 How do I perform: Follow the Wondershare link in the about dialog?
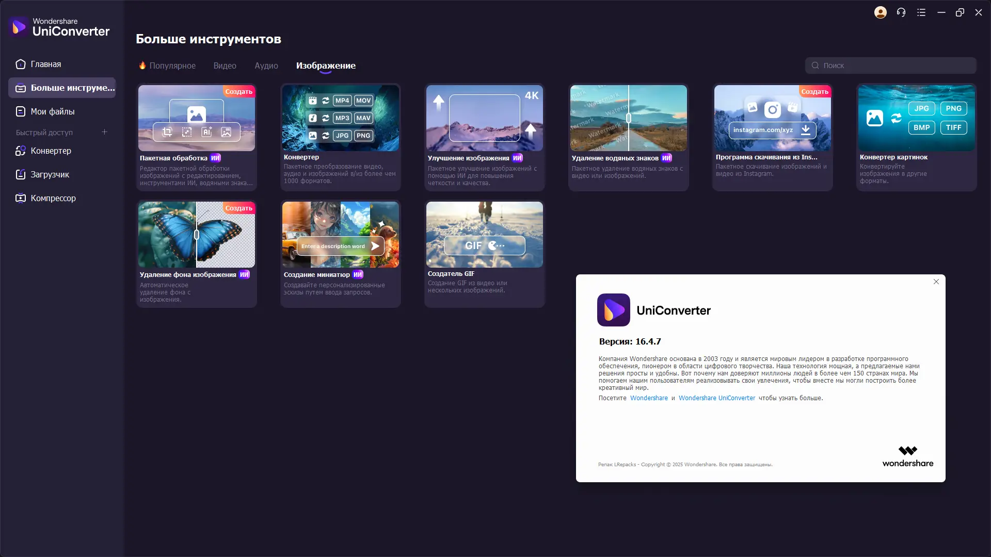649,398
